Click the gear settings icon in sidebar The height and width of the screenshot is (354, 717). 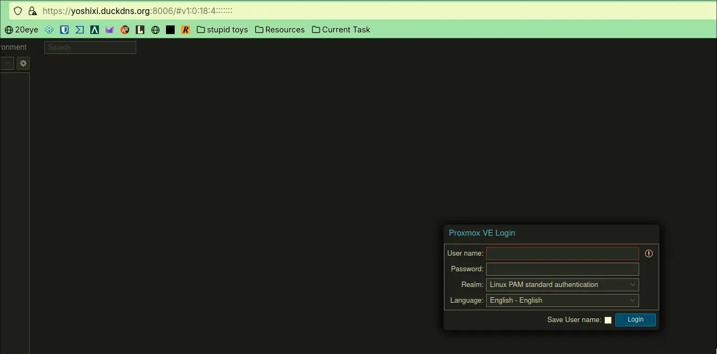pos(23,63)
